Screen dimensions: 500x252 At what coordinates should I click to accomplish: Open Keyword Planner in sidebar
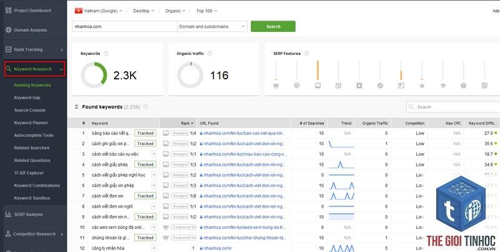31,123
